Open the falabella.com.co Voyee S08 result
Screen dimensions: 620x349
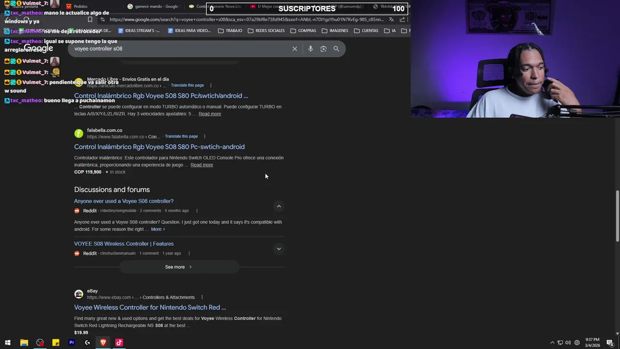tap(159, 147)
